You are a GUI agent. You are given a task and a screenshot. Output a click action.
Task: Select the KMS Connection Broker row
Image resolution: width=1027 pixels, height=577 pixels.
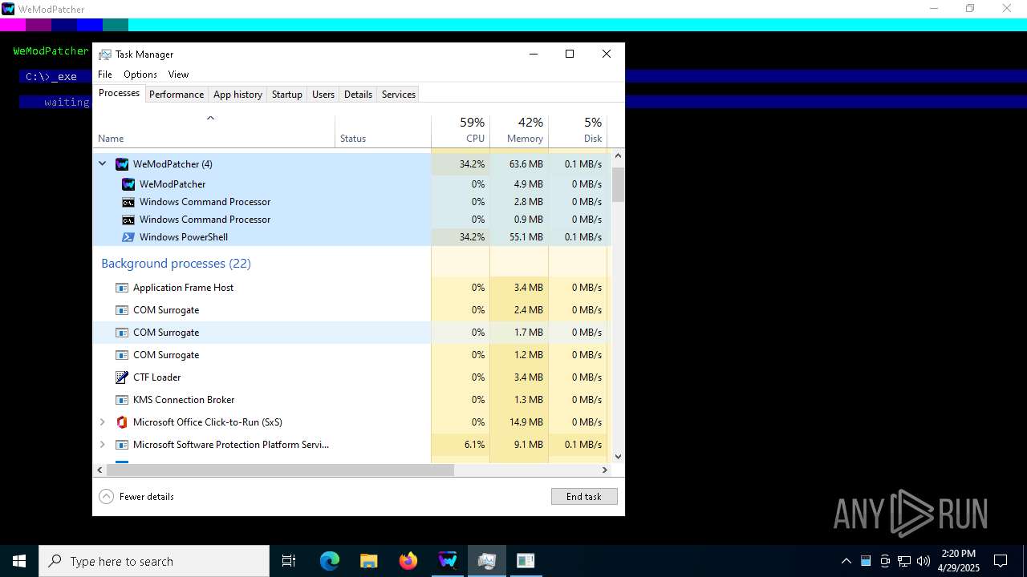click(x=351, y=400)
